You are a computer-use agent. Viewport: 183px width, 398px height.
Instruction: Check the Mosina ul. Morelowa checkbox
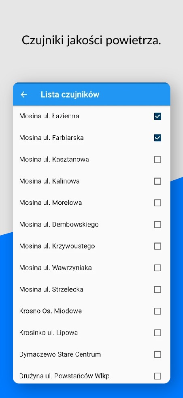point(157,203)
